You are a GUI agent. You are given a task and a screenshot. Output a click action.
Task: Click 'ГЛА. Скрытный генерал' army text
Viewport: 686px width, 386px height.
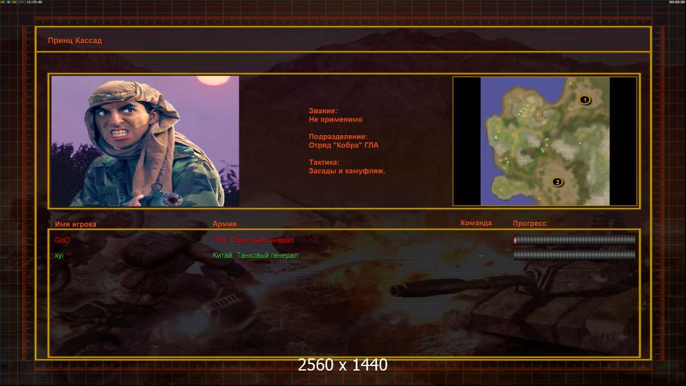click(x=253, y=240)
